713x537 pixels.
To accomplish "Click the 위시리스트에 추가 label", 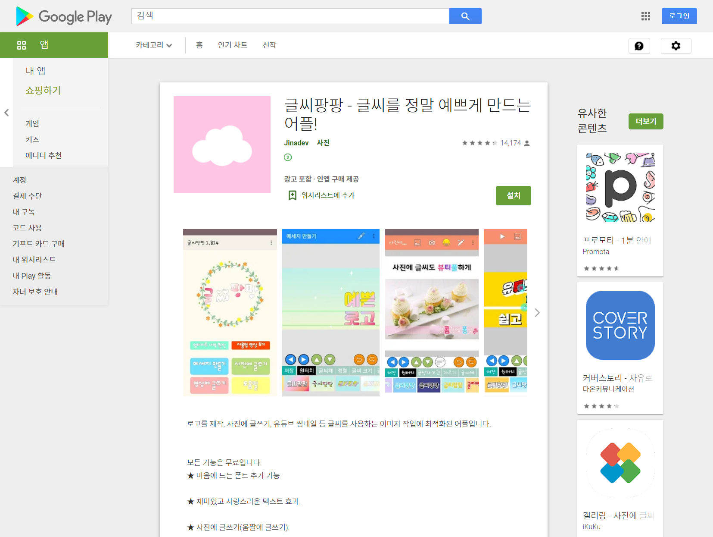I will coord(328,195).
